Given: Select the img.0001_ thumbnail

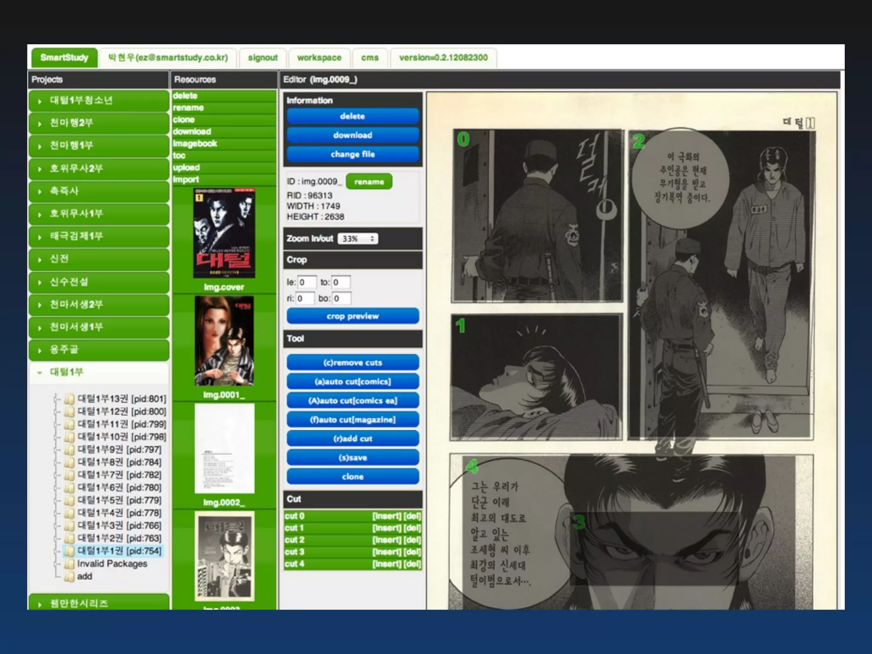Looking at the screenshot, I should pos(224,341).
